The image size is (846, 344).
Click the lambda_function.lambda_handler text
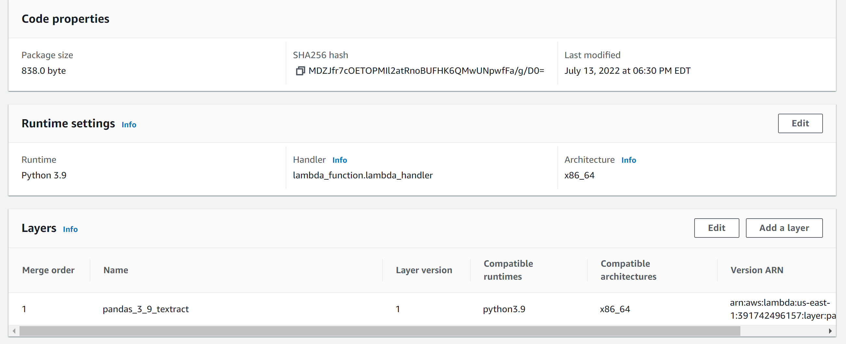[363, 175]
